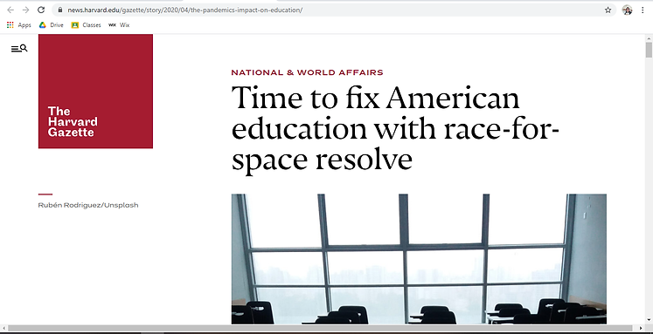This screenshot has width=653, height=334.
Task: Open the Drive bookmark
Action: [52, 25]
